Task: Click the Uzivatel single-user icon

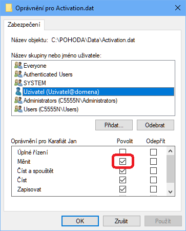Action: click(x=18, y=91)
